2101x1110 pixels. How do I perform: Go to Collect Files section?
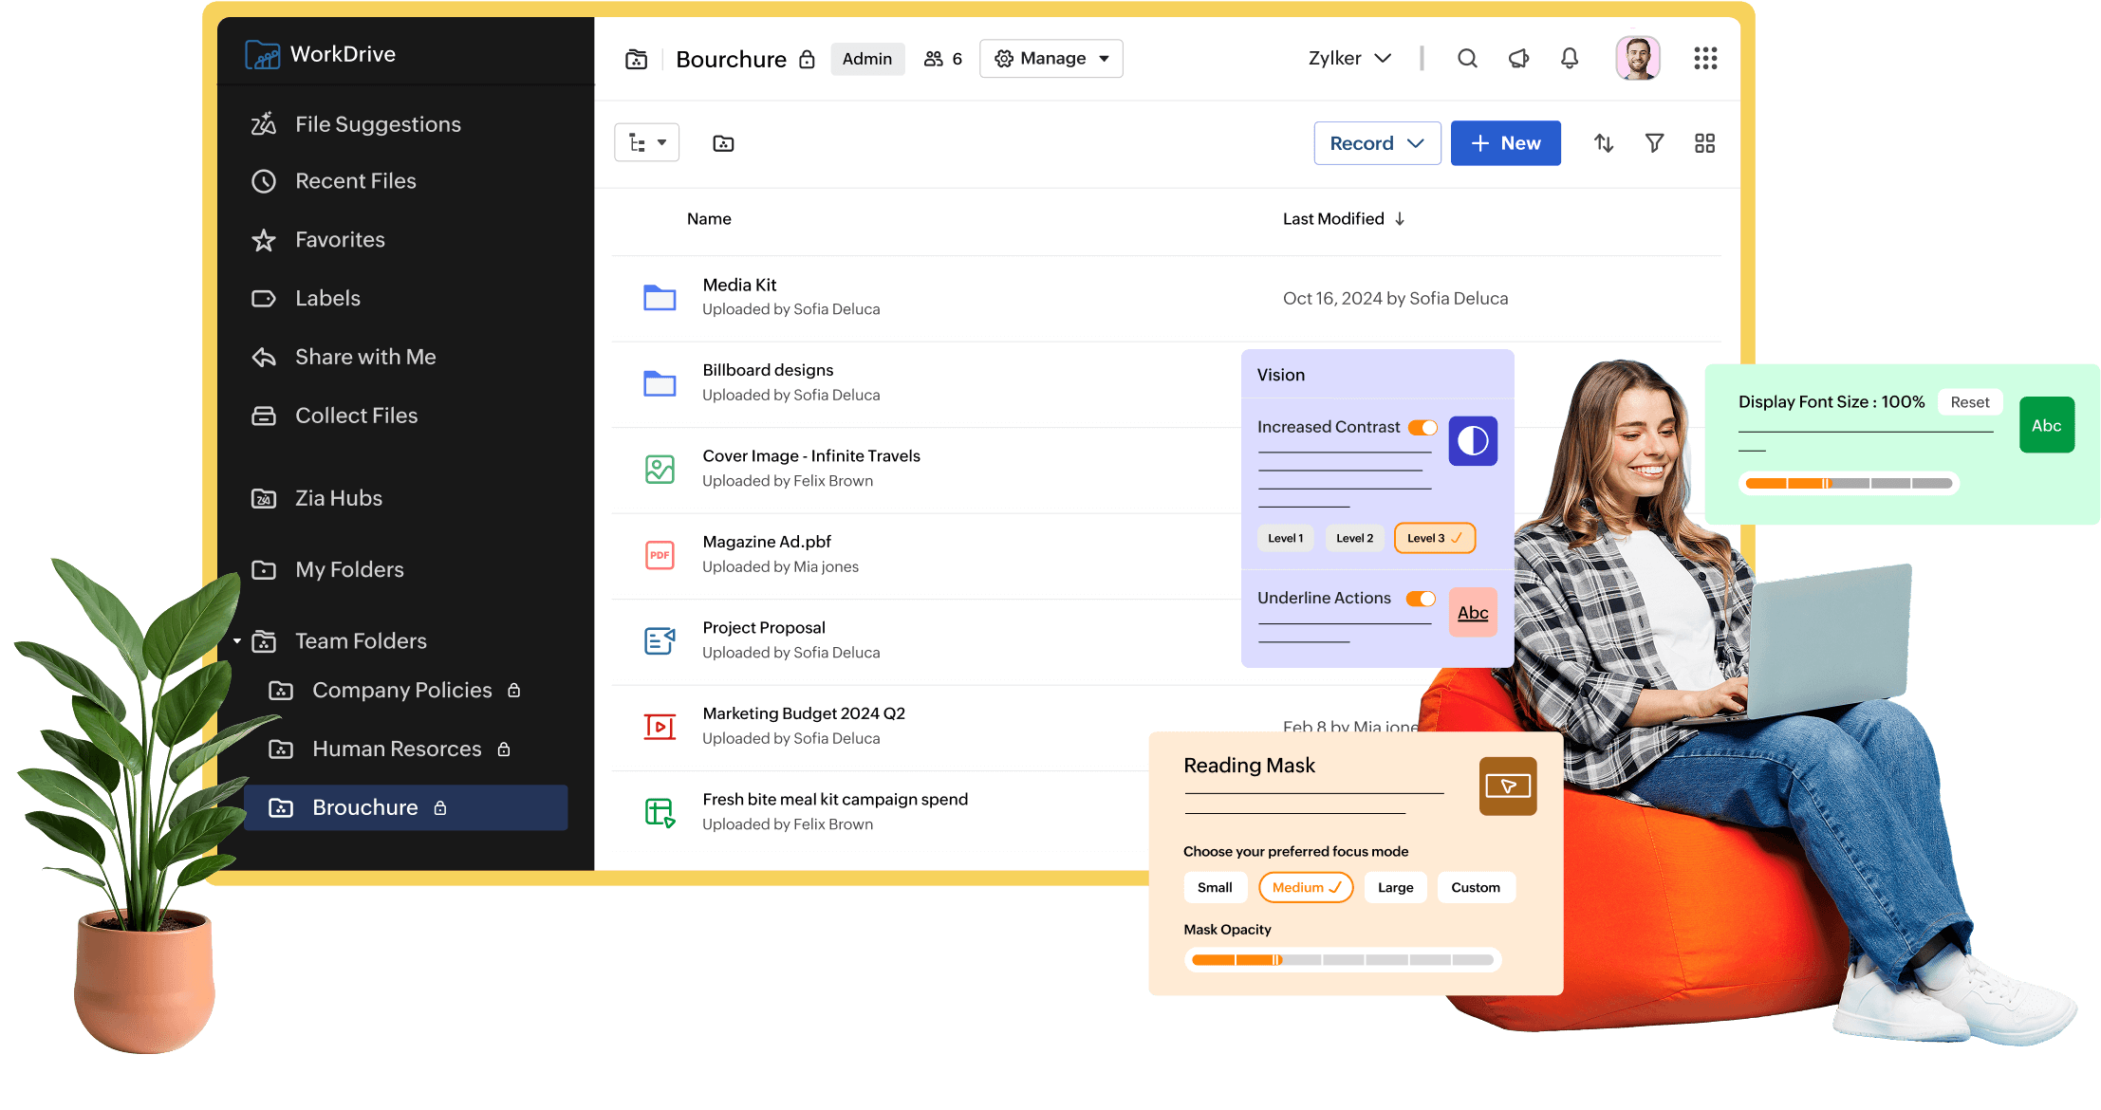(356, 416)
